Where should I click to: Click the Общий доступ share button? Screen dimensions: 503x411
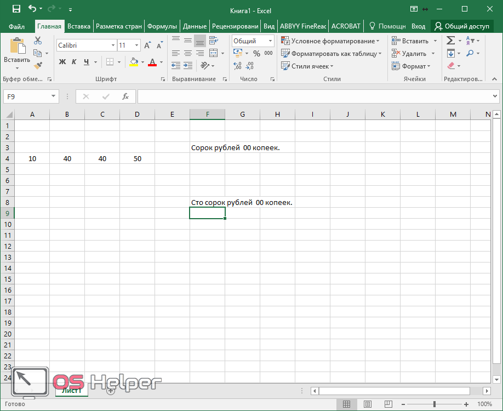(462, 26)
